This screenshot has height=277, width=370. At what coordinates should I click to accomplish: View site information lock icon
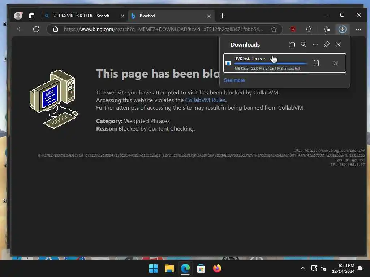[x=56, y=29]
